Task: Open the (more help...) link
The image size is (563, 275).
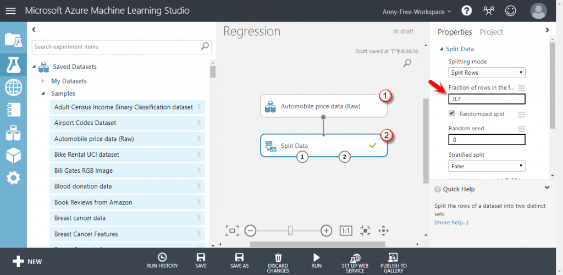Action: pyautogui.click(x=451, y=223)
